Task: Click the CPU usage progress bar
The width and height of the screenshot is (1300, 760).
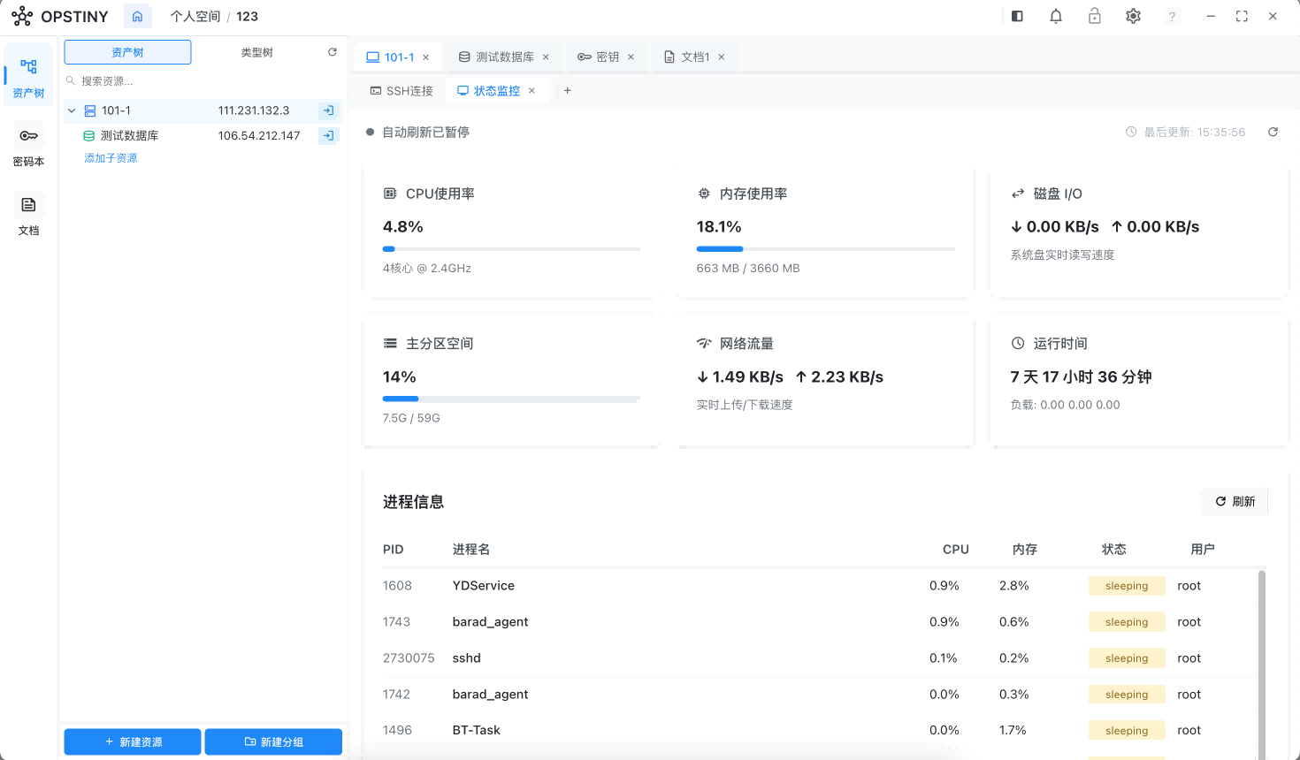Action: [511, 248]
